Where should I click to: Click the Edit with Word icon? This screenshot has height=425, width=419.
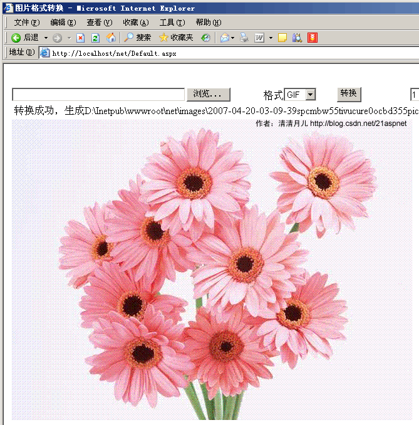[x=259, y=38]
